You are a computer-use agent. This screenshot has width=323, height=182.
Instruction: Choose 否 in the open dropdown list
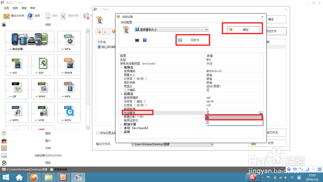(234, 122)
